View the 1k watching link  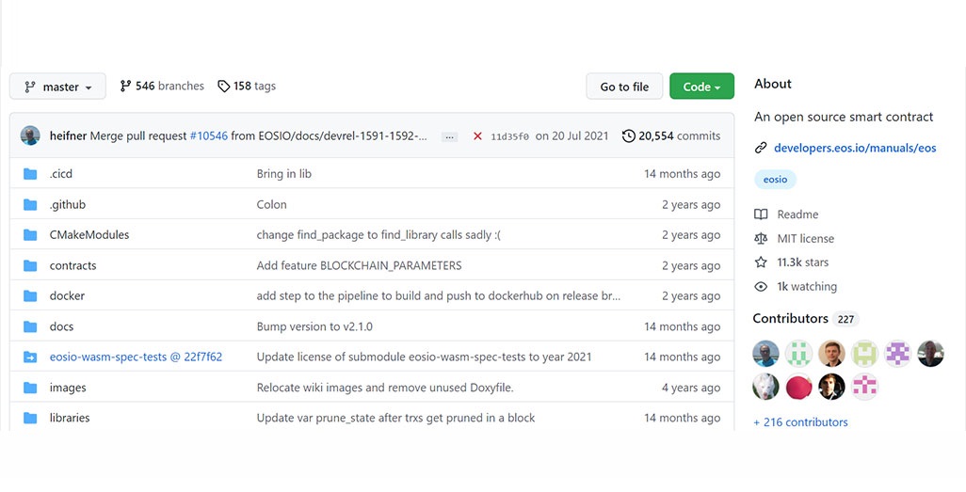click(x=807, y=286)
